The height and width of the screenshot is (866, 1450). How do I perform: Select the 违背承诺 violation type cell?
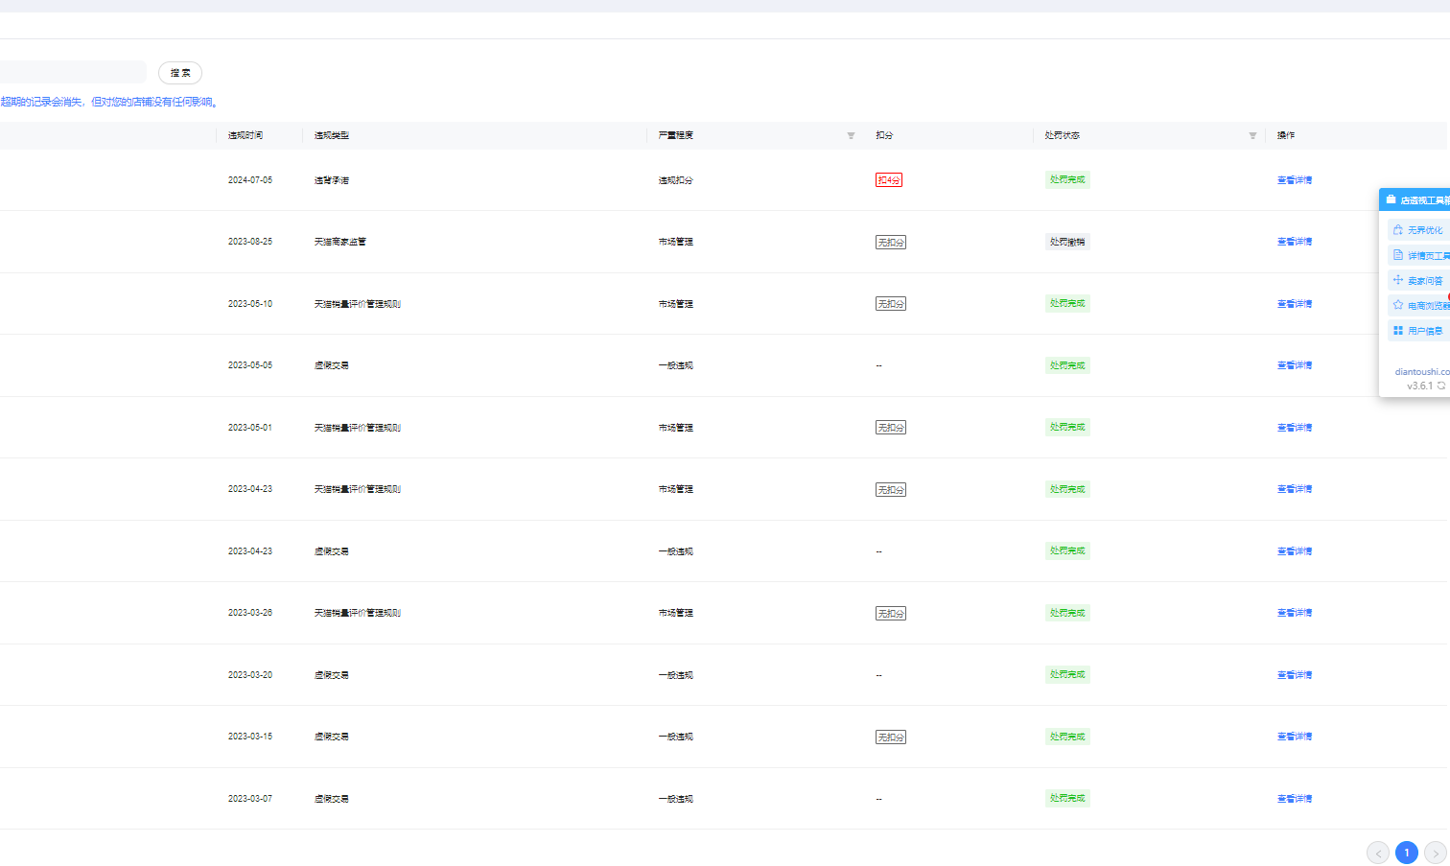click(x=332, y=180)
